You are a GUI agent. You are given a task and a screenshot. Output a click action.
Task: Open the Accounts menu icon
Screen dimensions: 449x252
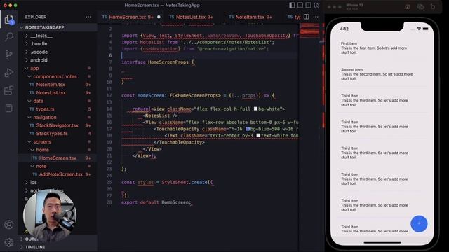[x=9, y=225]
